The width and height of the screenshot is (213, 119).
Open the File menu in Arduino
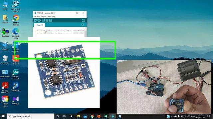tap(35, 17)
